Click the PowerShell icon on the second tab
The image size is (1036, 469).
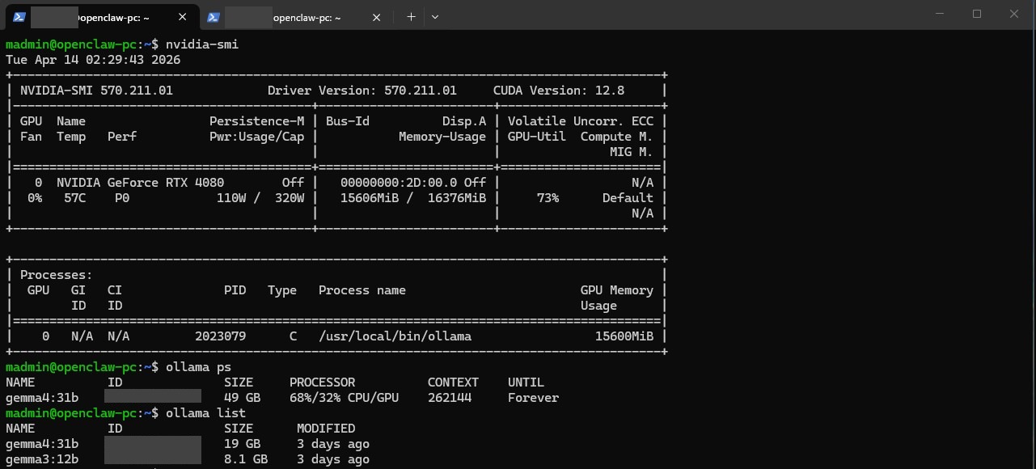tap(212, 16)
